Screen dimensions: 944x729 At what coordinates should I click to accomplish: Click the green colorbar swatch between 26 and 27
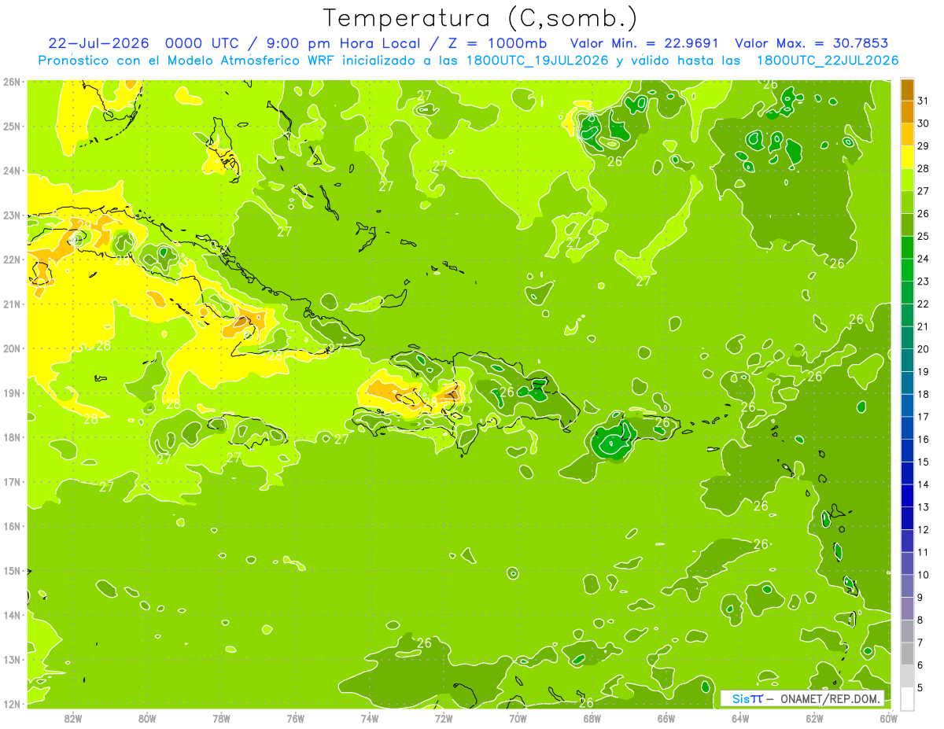coord(907,202)
